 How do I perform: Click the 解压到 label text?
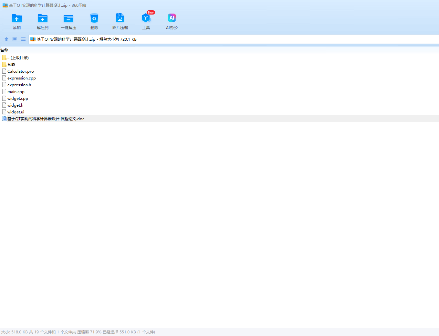43,28
